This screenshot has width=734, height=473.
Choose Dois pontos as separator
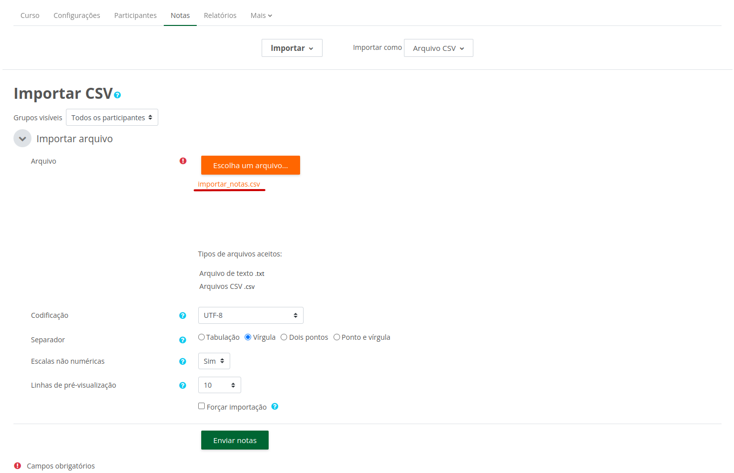(x=284, y=337)
